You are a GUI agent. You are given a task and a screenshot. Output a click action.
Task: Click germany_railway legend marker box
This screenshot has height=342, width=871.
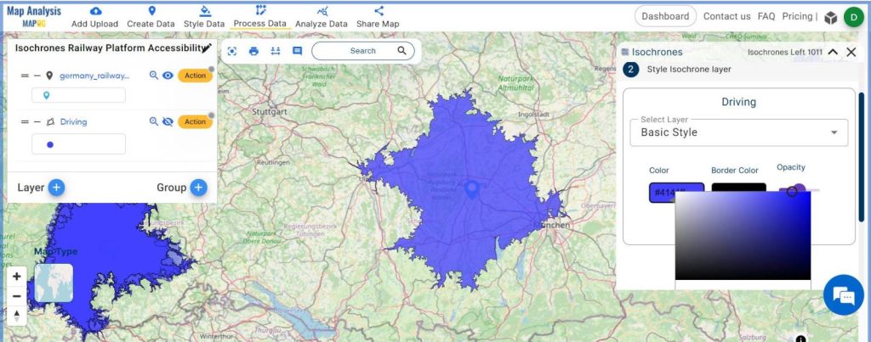point(78,95)
